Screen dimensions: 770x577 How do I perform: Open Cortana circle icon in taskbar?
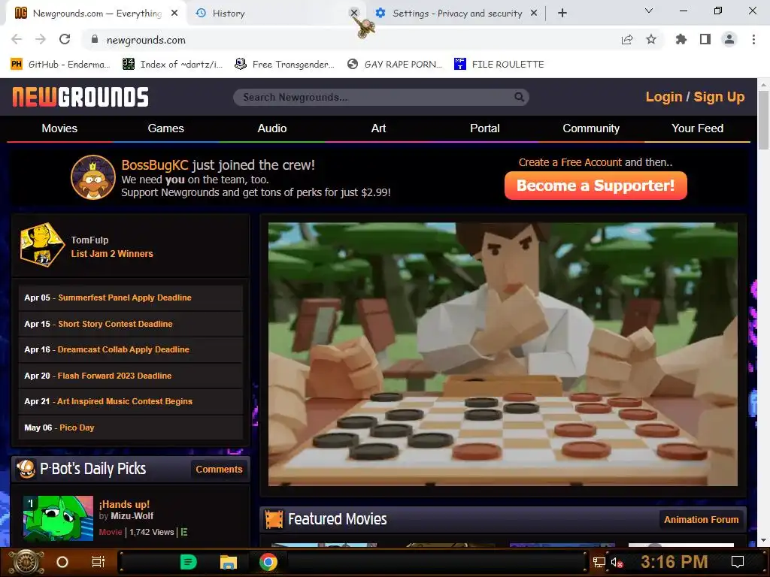[62, 562]
